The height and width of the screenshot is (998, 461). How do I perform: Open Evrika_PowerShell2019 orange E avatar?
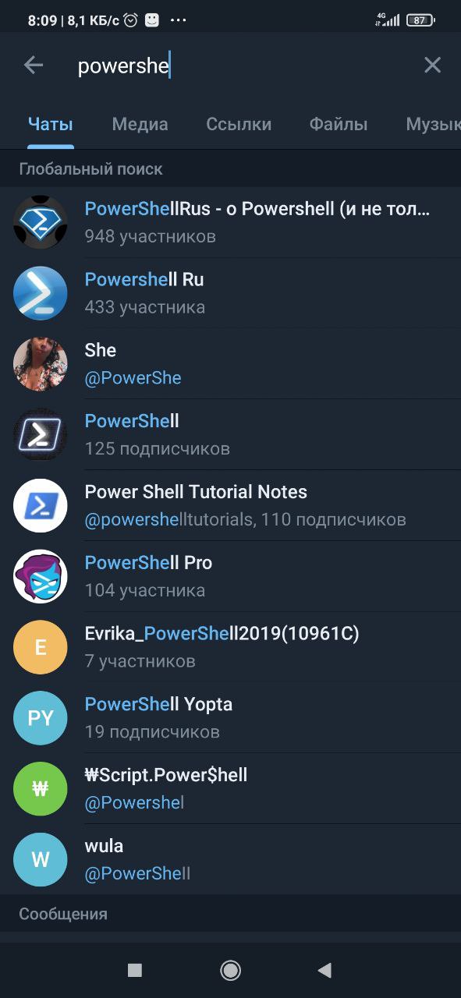click(x=41, y=647)
